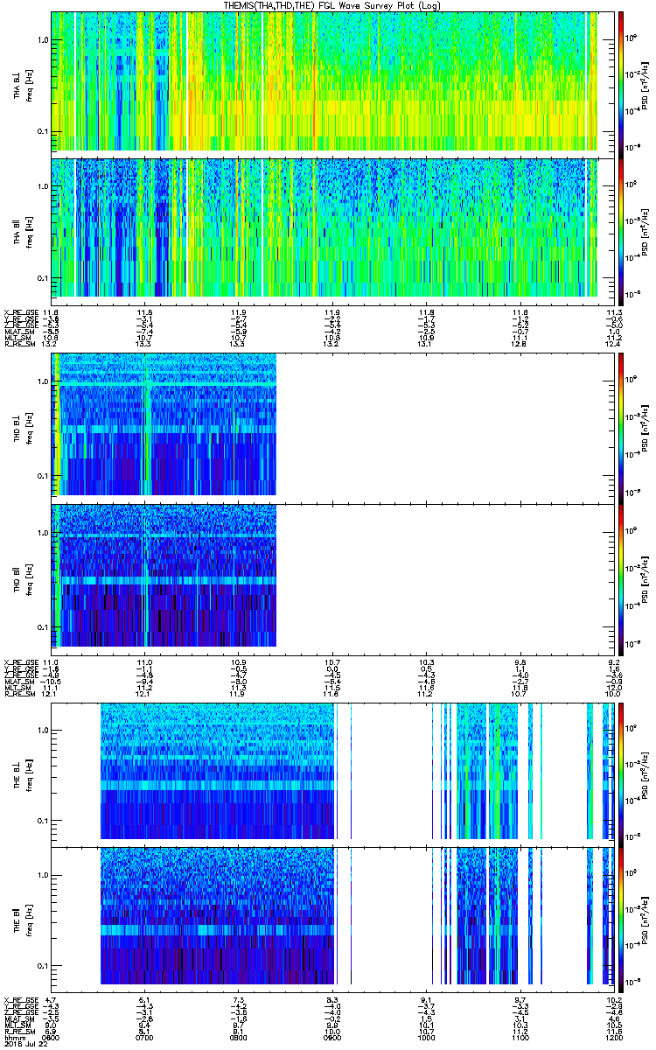Viewport: 656px width, 1050px height.
Task: Click the 'X_RE_GSE' row label under THE panels
Action: (x=20, y=998)
